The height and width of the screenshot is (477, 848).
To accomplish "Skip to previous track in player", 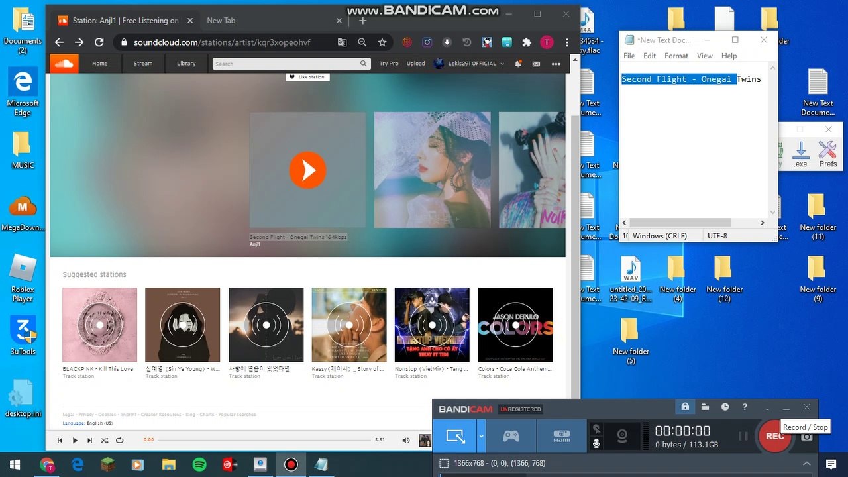I will [x=60, y=440].
